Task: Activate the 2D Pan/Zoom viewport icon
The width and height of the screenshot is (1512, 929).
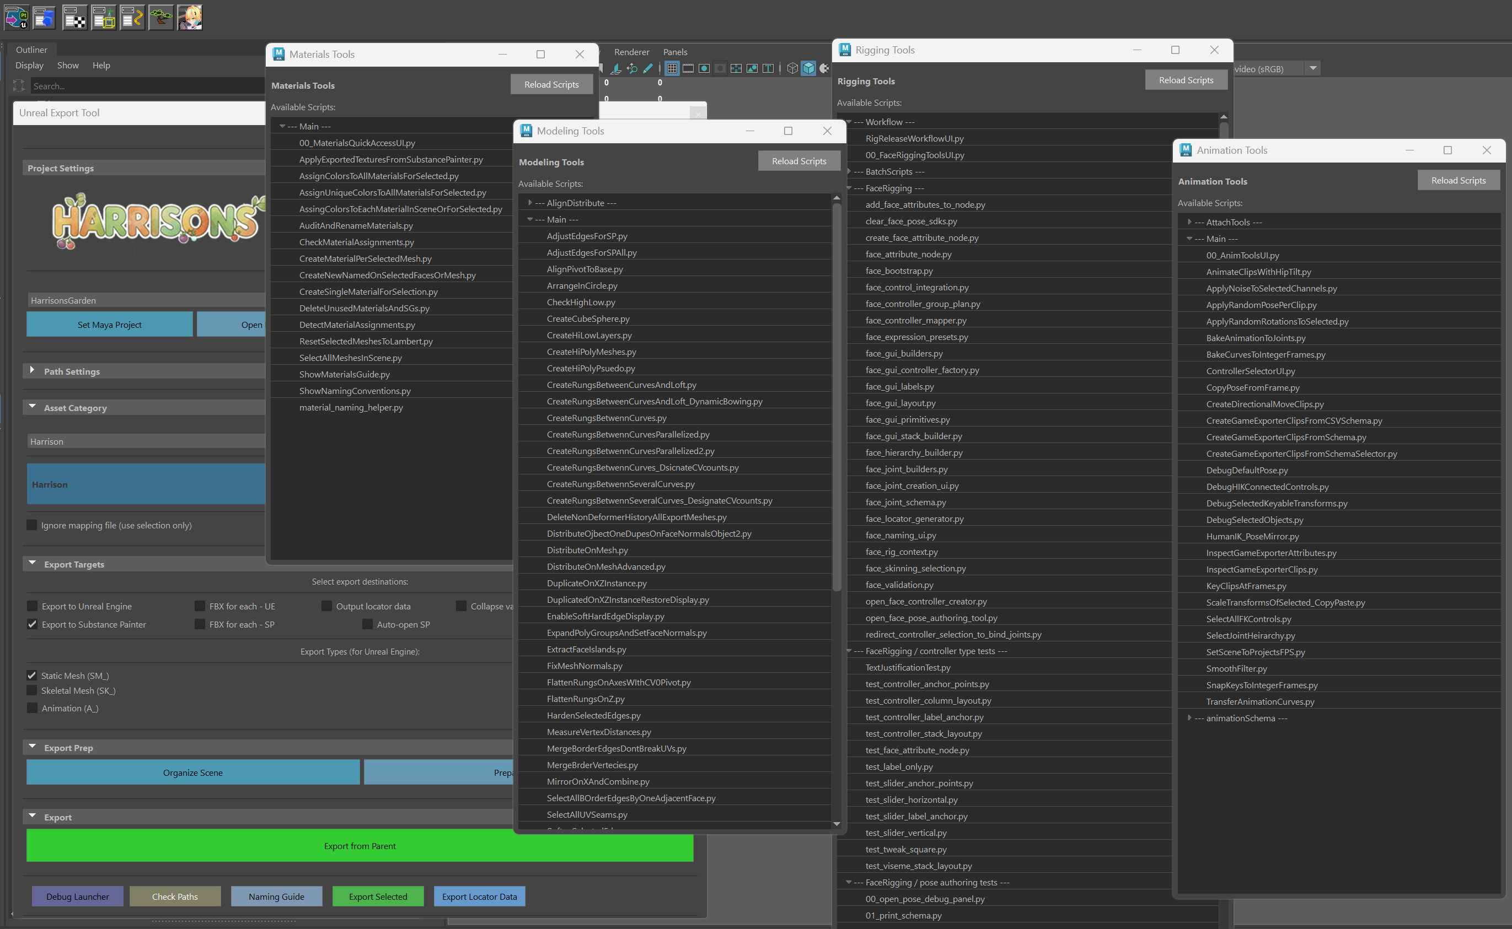Action: click(x=631, y=68)
